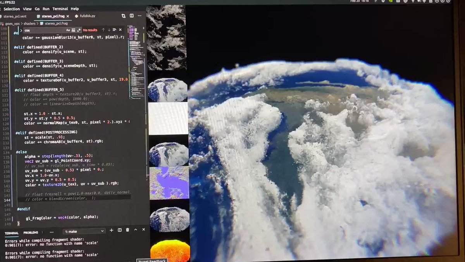
Task: Kill terminal with the trash icon
Action: click(127, 230)
